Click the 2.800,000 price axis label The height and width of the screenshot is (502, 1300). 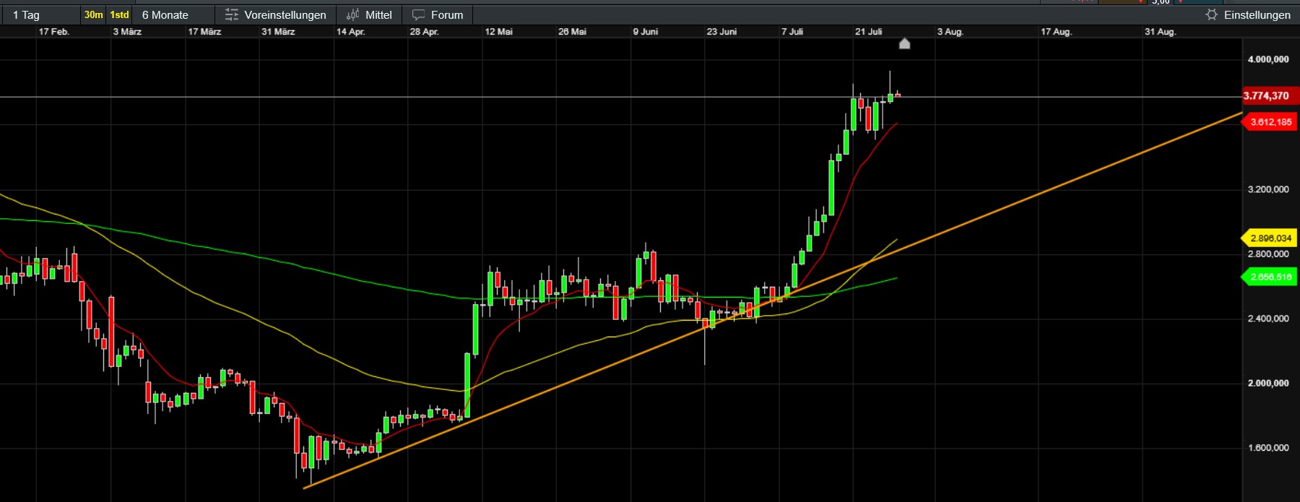pyautogui.click(x=1268, y=254)
